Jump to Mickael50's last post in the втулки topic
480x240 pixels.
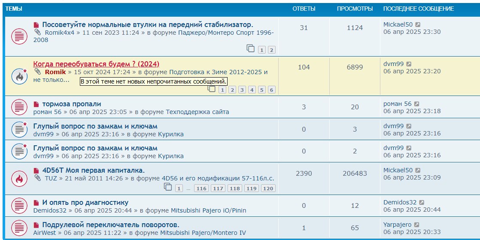coord(418,24)
